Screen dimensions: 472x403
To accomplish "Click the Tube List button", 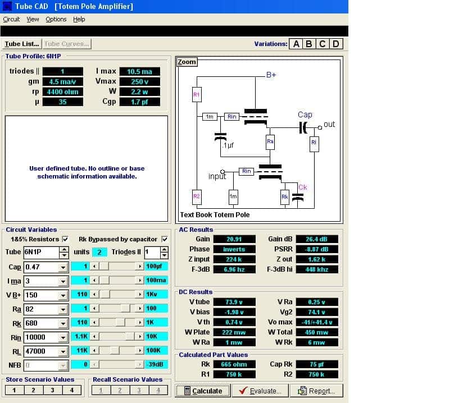I will coord(22,44).
